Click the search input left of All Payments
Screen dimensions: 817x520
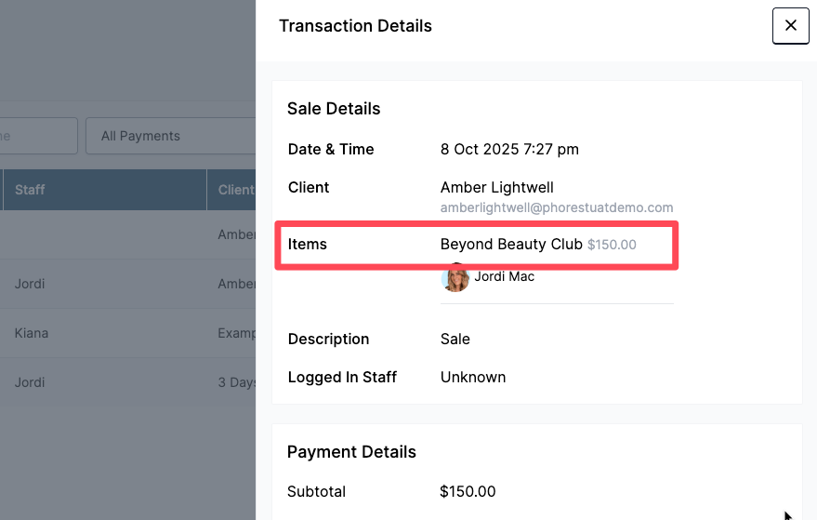[37, 136]
